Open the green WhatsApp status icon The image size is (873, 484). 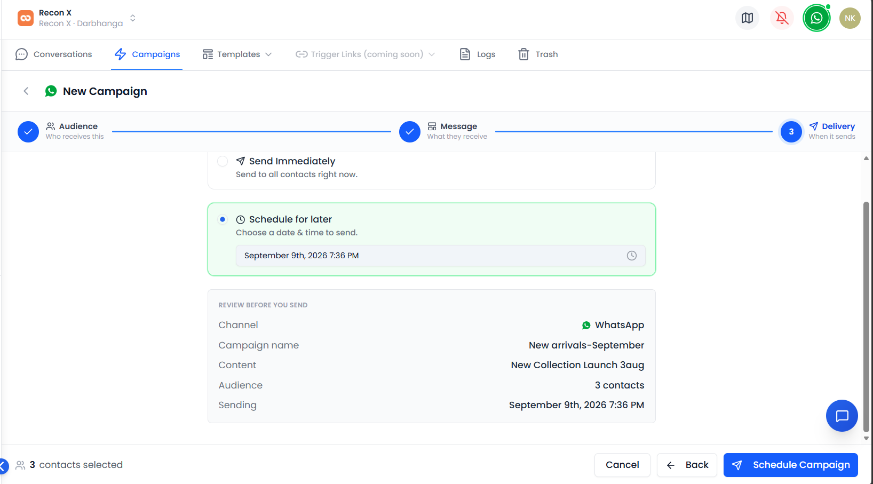click(816, 18)
